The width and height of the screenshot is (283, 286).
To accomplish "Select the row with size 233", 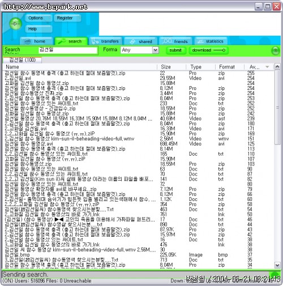I will 138,104.
